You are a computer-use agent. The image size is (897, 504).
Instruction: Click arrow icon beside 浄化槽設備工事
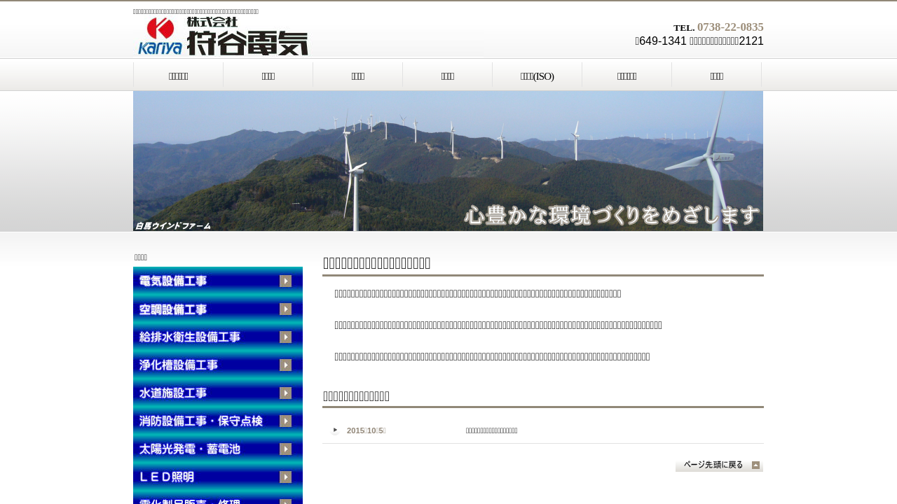(285, 365)
